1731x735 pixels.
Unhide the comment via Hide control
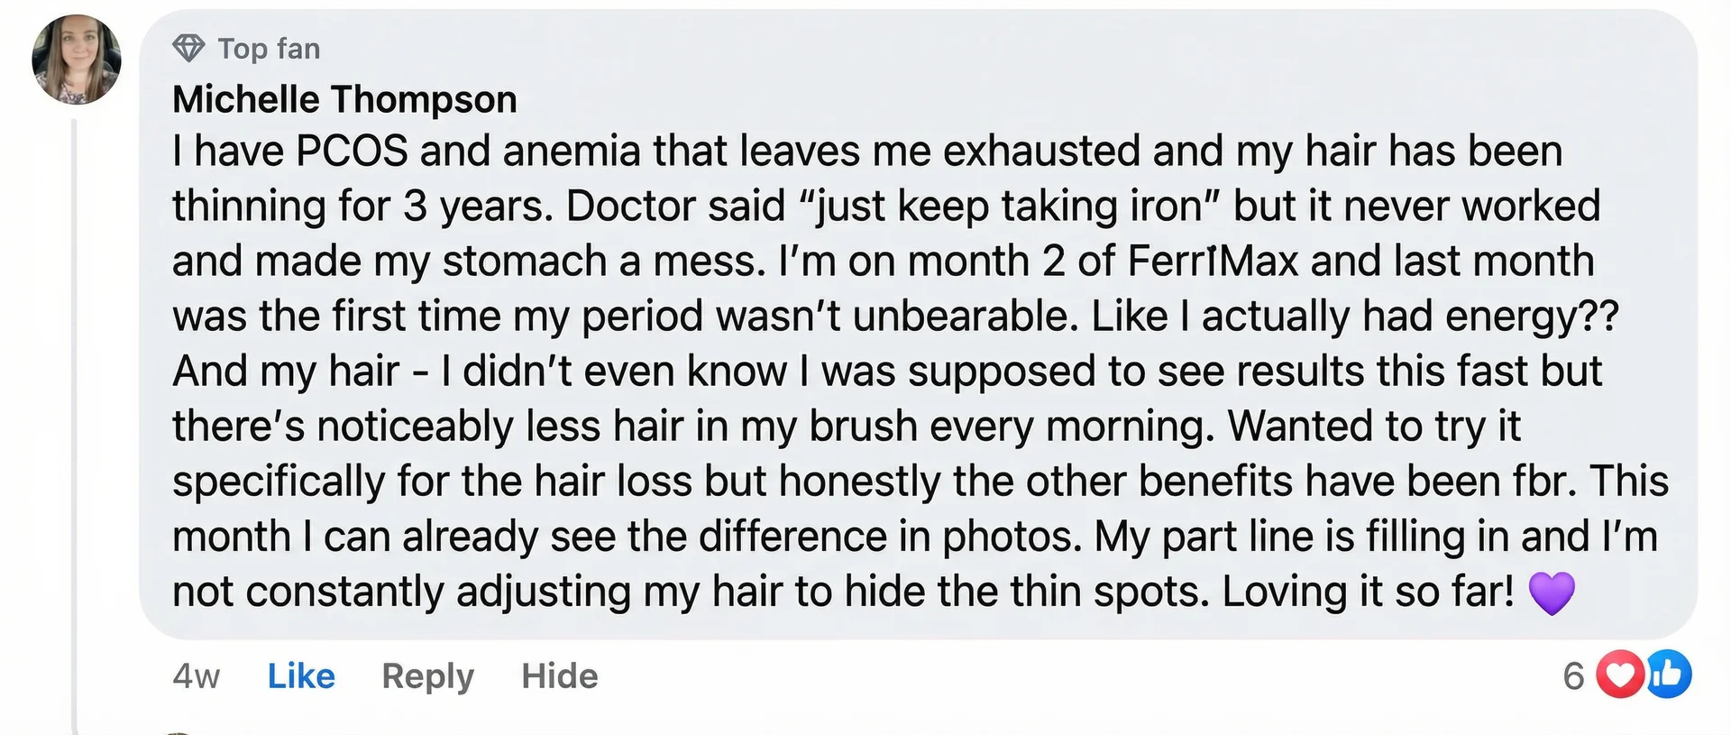tap(559, 675)
